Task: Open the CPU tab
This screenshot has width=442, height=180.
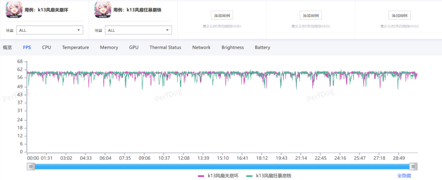Action: pyautogui.click(x=47, y=47)
